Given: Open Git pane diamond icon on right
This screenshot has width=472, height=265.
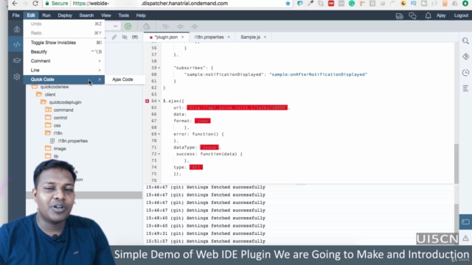Looking at the screenshot, I should 465,57.
